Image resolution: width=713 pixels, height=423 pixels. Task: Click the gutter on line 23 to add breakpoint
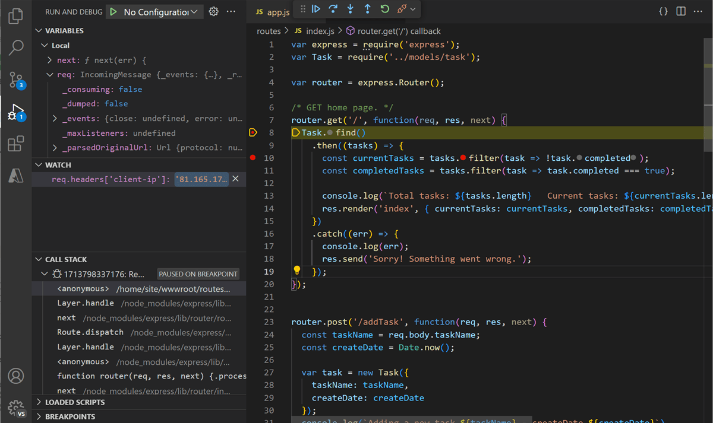click(253, 322)
